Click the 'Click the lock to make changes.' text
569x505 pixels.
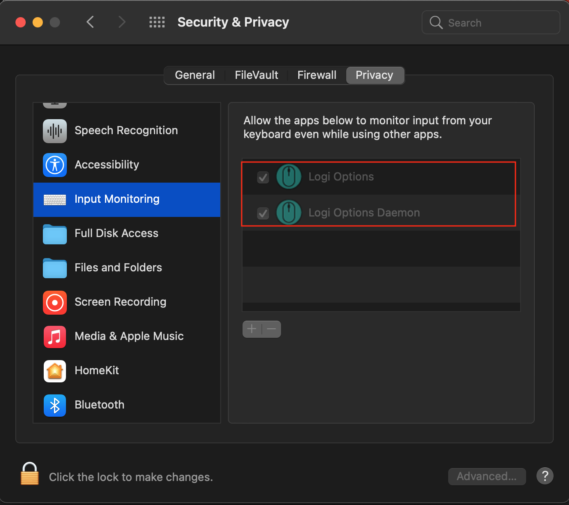click(131, 477)
